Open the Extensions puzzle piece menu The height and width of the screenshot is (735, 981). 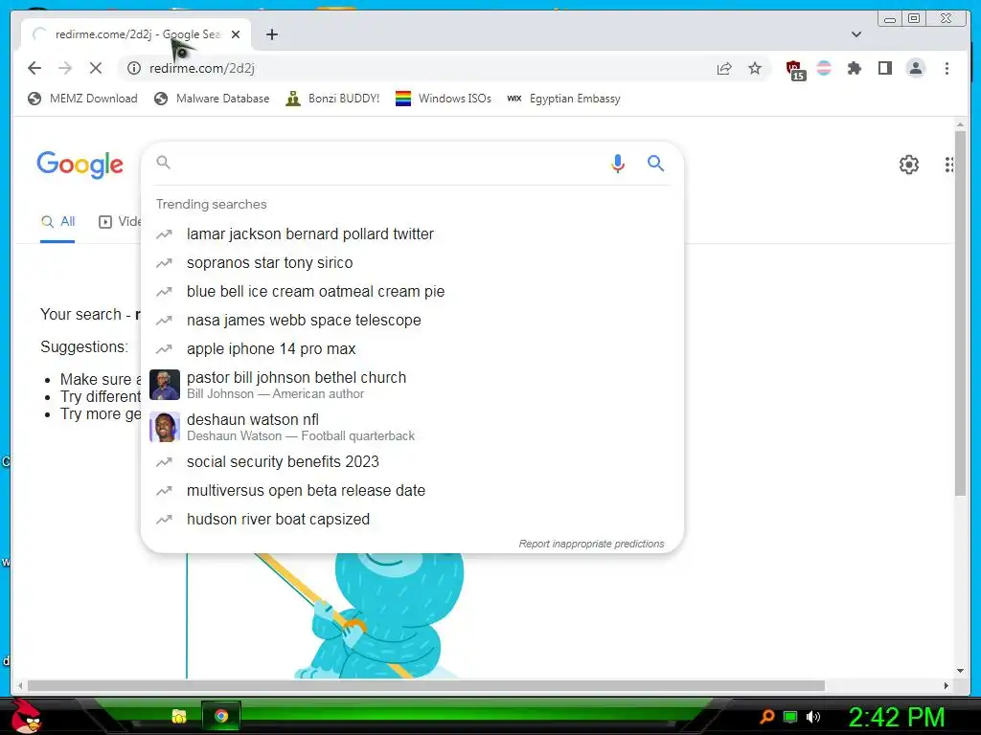point(854,68)
